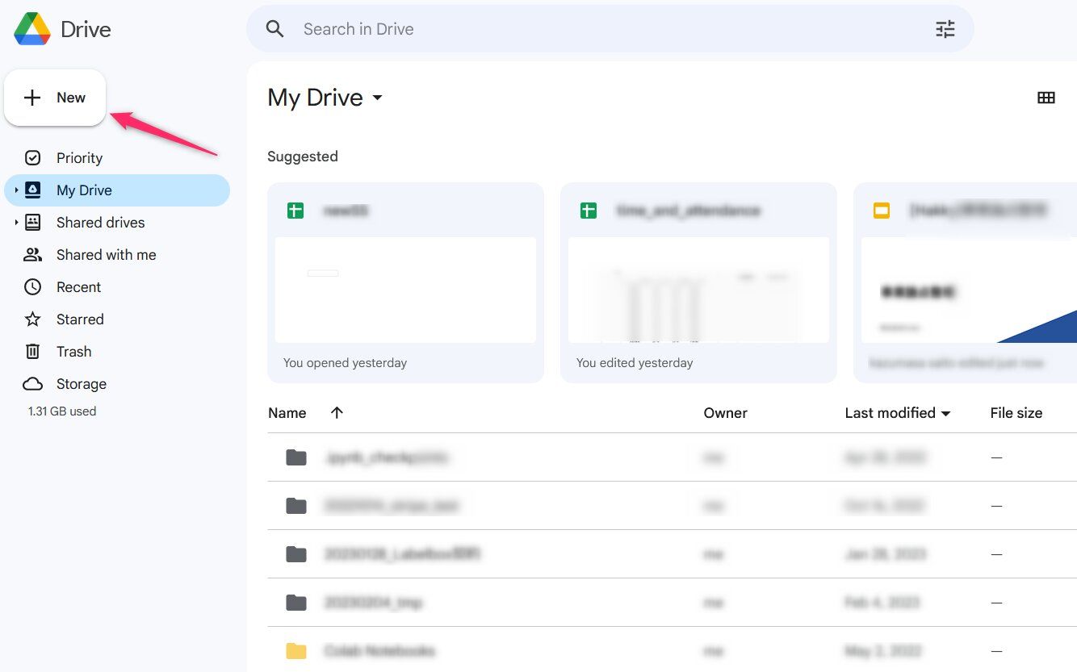This screenshot has height=672, width=1077.
Task: Open Starred items
Action: (x=79, y=319)
